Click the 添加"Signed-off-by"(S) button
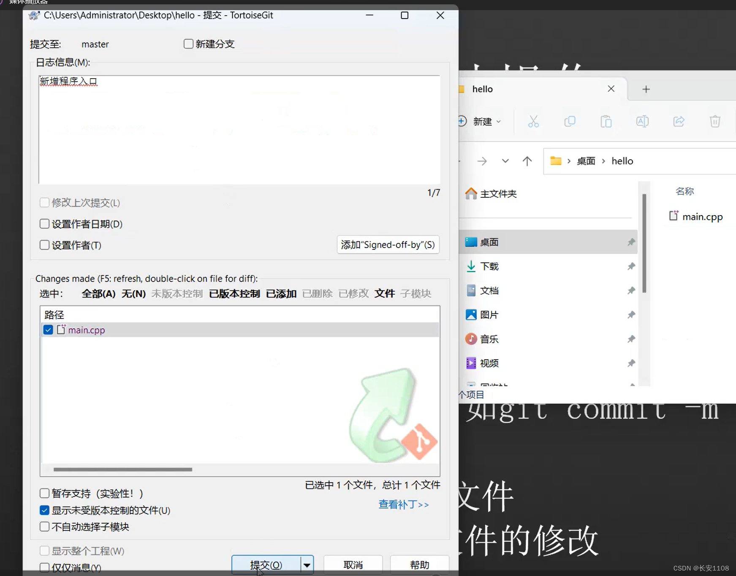This screenshot has height=576, width=736. pos(388,245)
